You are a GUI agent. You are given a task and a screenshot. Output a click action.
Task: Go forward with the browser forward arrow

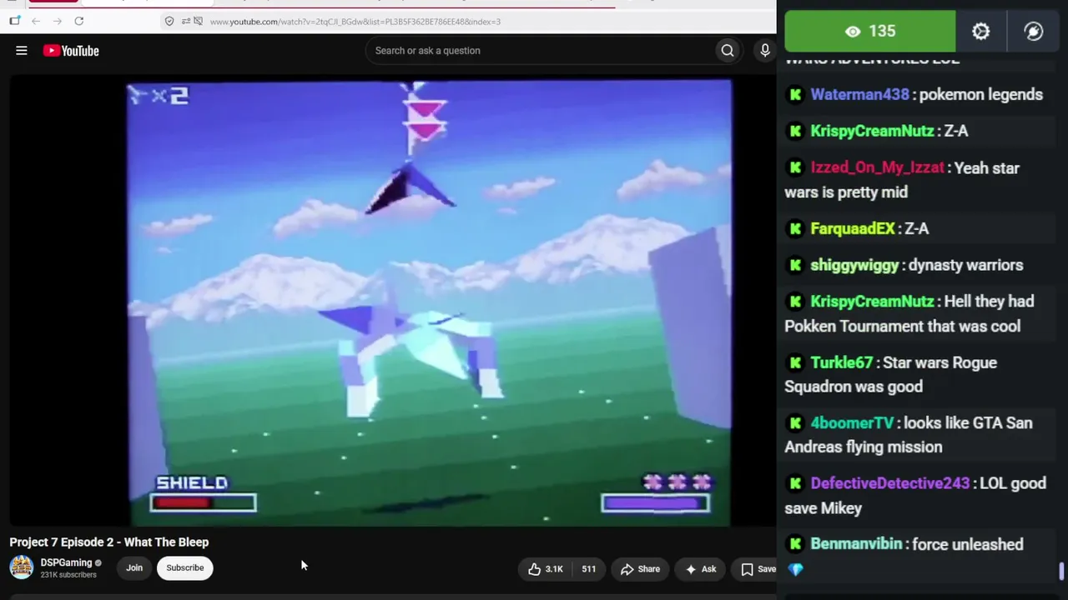coord(57,21)
